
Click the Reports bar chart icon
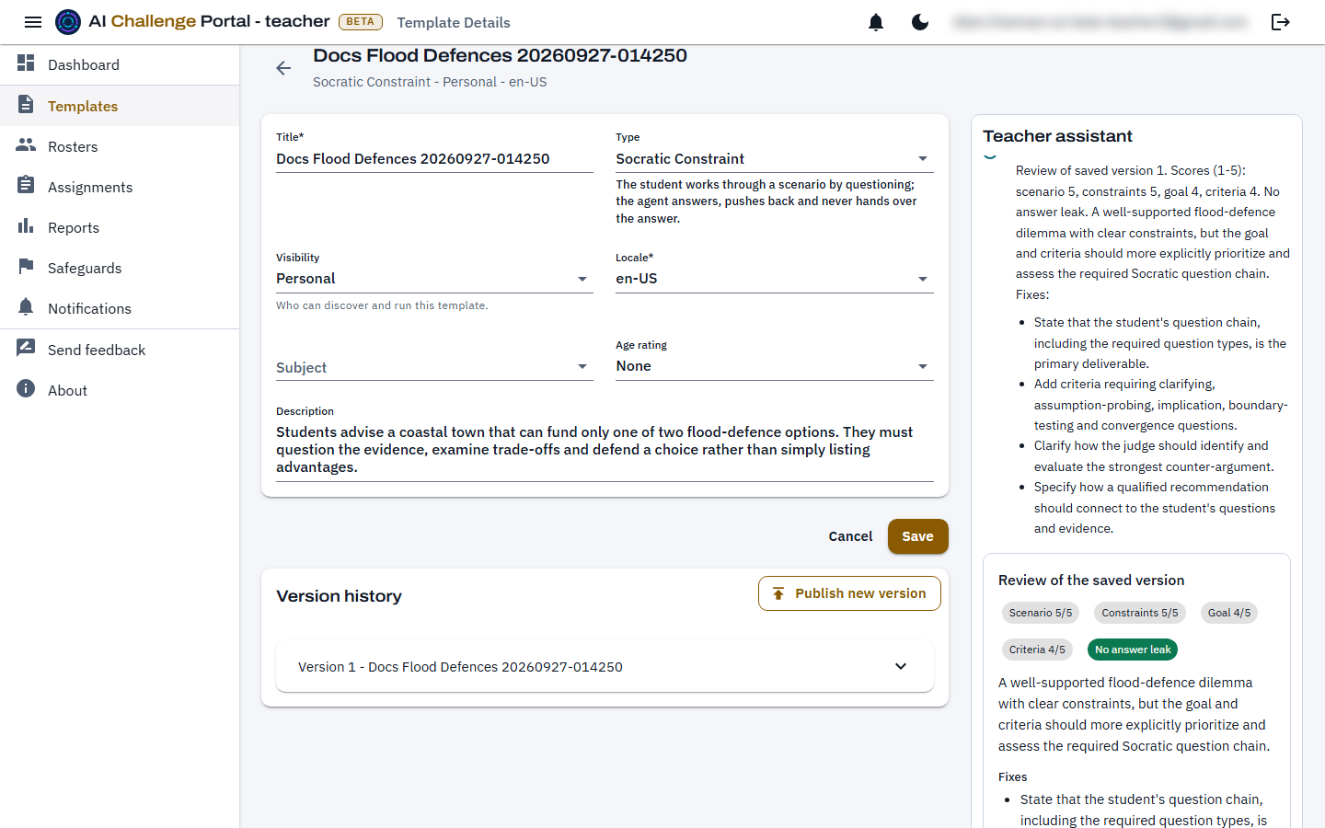pyautogui.click(x=26, y=226)
